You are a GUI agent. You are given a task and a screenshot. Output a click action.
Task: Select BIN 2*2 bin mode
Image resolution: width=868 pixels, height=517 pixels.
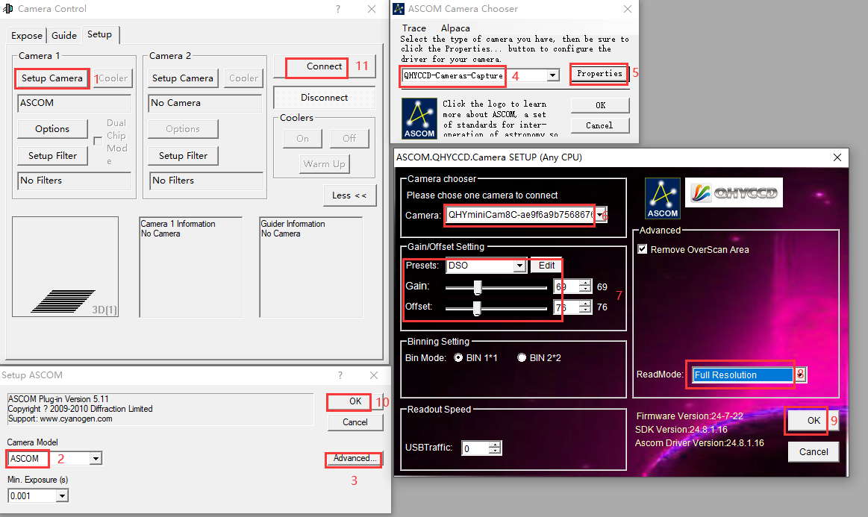click(x=522, y=358)
